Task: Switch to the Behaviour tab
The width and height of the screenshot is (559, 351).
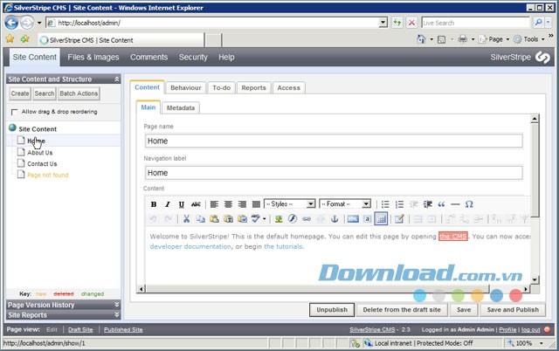Action: point(185,87)
